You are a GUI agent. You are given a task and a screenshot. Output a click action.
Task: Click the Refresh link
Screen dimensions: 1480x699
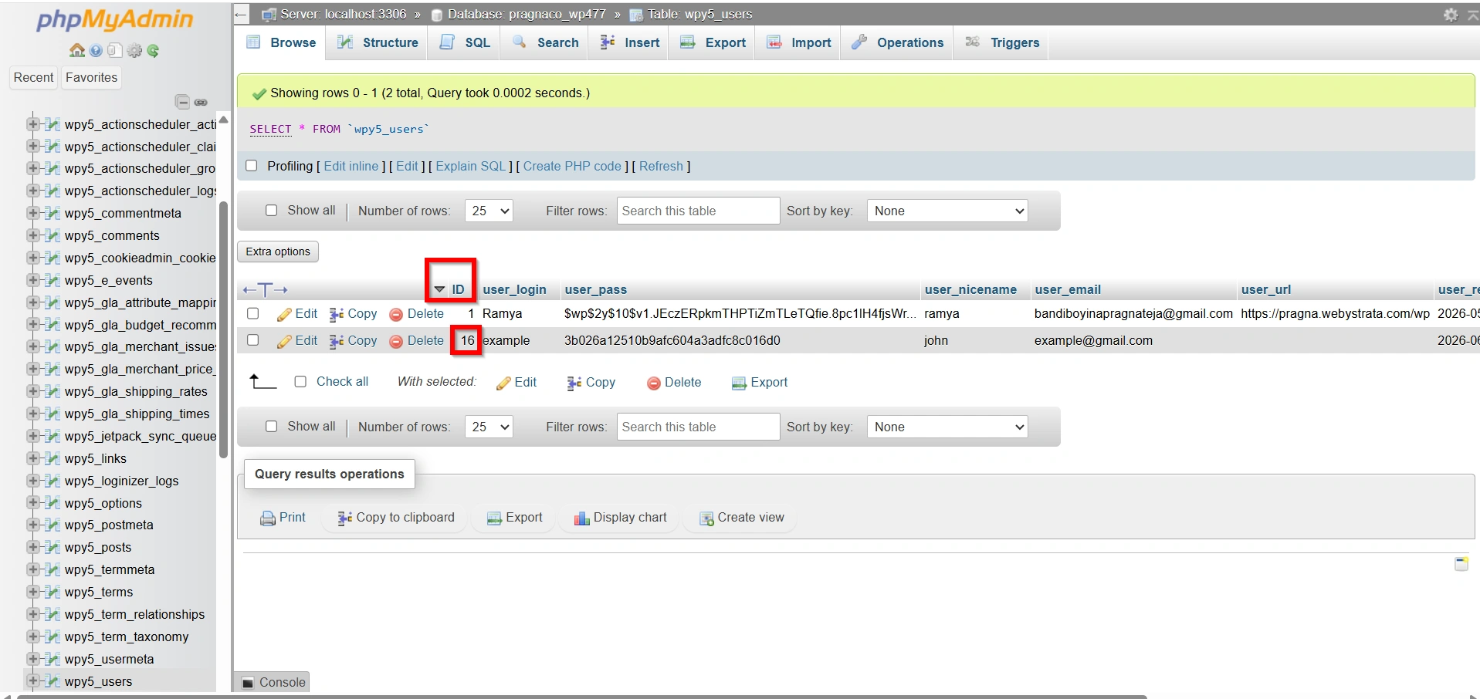(661, 166)
